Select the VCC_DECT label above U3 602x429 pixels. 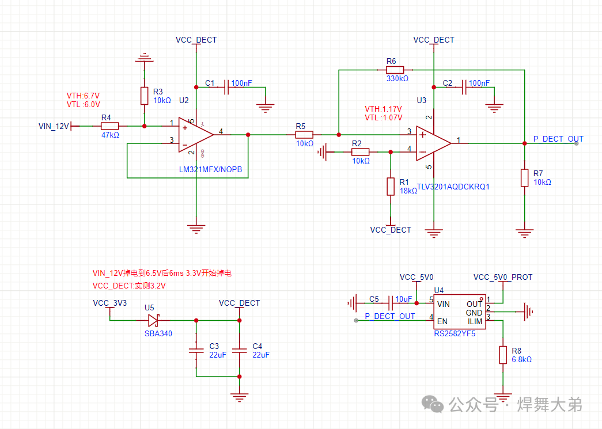[x=434, y=40]
